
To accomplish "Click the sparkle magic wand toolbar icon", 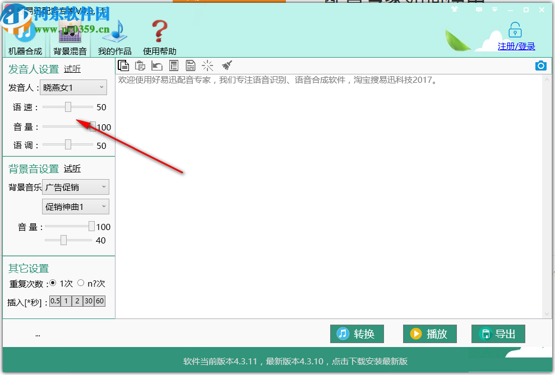I will pyautogui.click(x=207, y=65).
